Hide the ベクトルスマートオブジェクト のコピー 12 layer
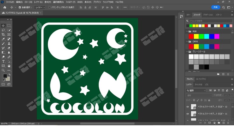Viewport: 234px width, 132px height. pyautogui.click(x=188, y=107)
